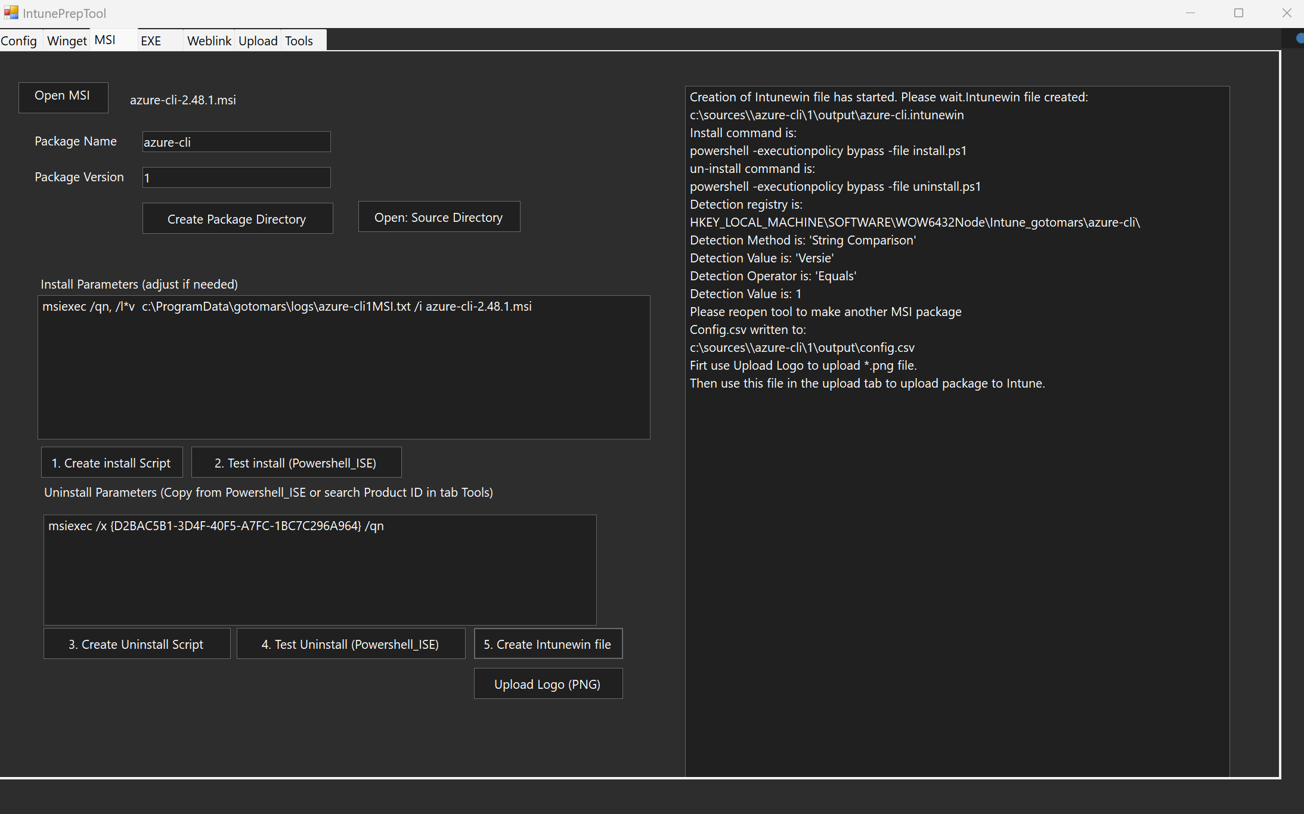1304x814 pixels.
Task: Maximize the IntunePrepTool window
Action: (1238, 13)
